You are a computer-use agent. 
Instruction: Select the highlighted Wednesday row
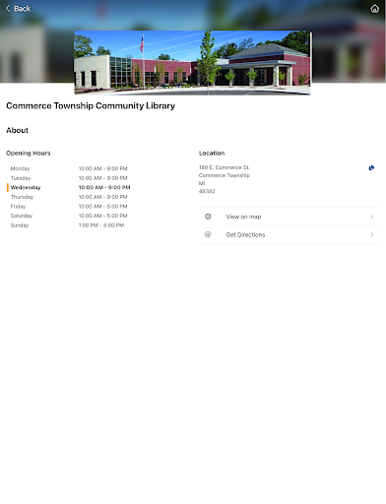coord(69,188)
